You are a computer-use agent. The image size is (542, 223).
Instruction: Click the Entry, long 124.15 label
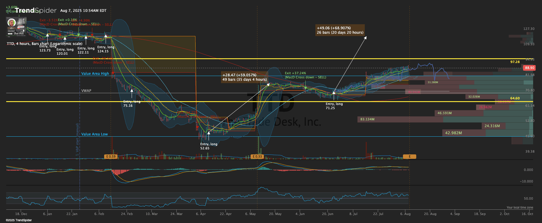[x=106, y=49]
